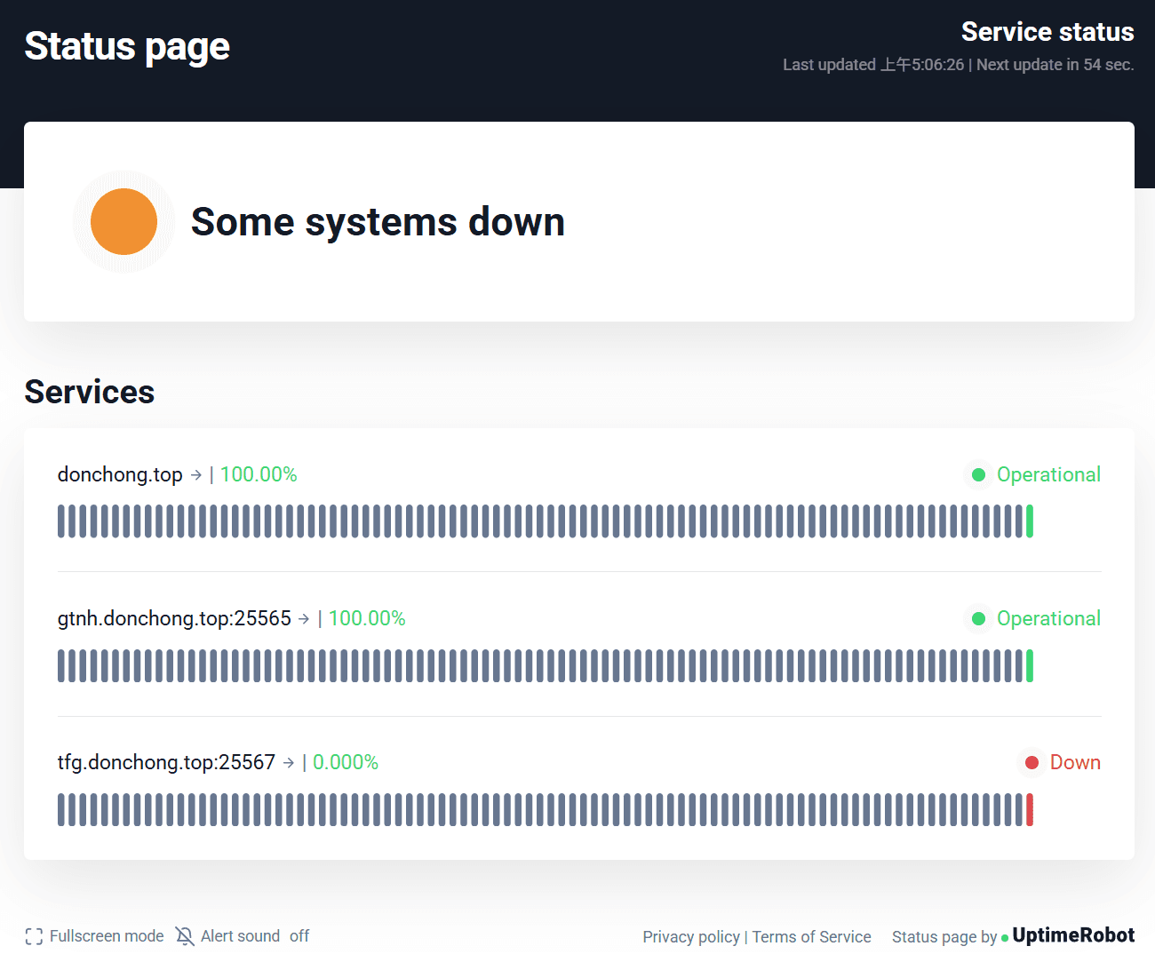Enable alert sound at the page footer

click(240, 936)
